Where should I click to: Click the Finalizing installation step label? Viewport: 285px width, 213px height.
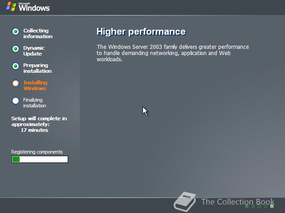[x=35, y=103]
